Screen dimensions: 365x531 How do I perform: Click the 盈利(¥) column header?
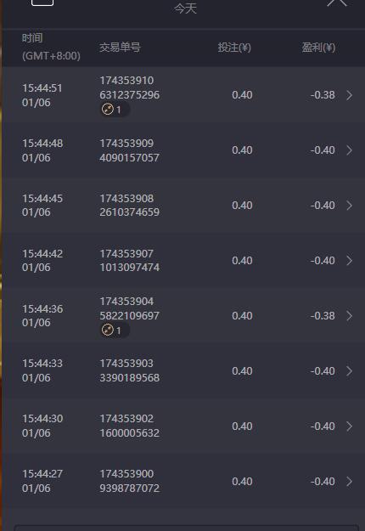tap(318, 48)
